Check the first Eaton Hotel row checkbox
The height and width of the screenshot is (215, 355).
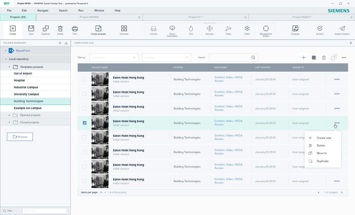(85, 79)
